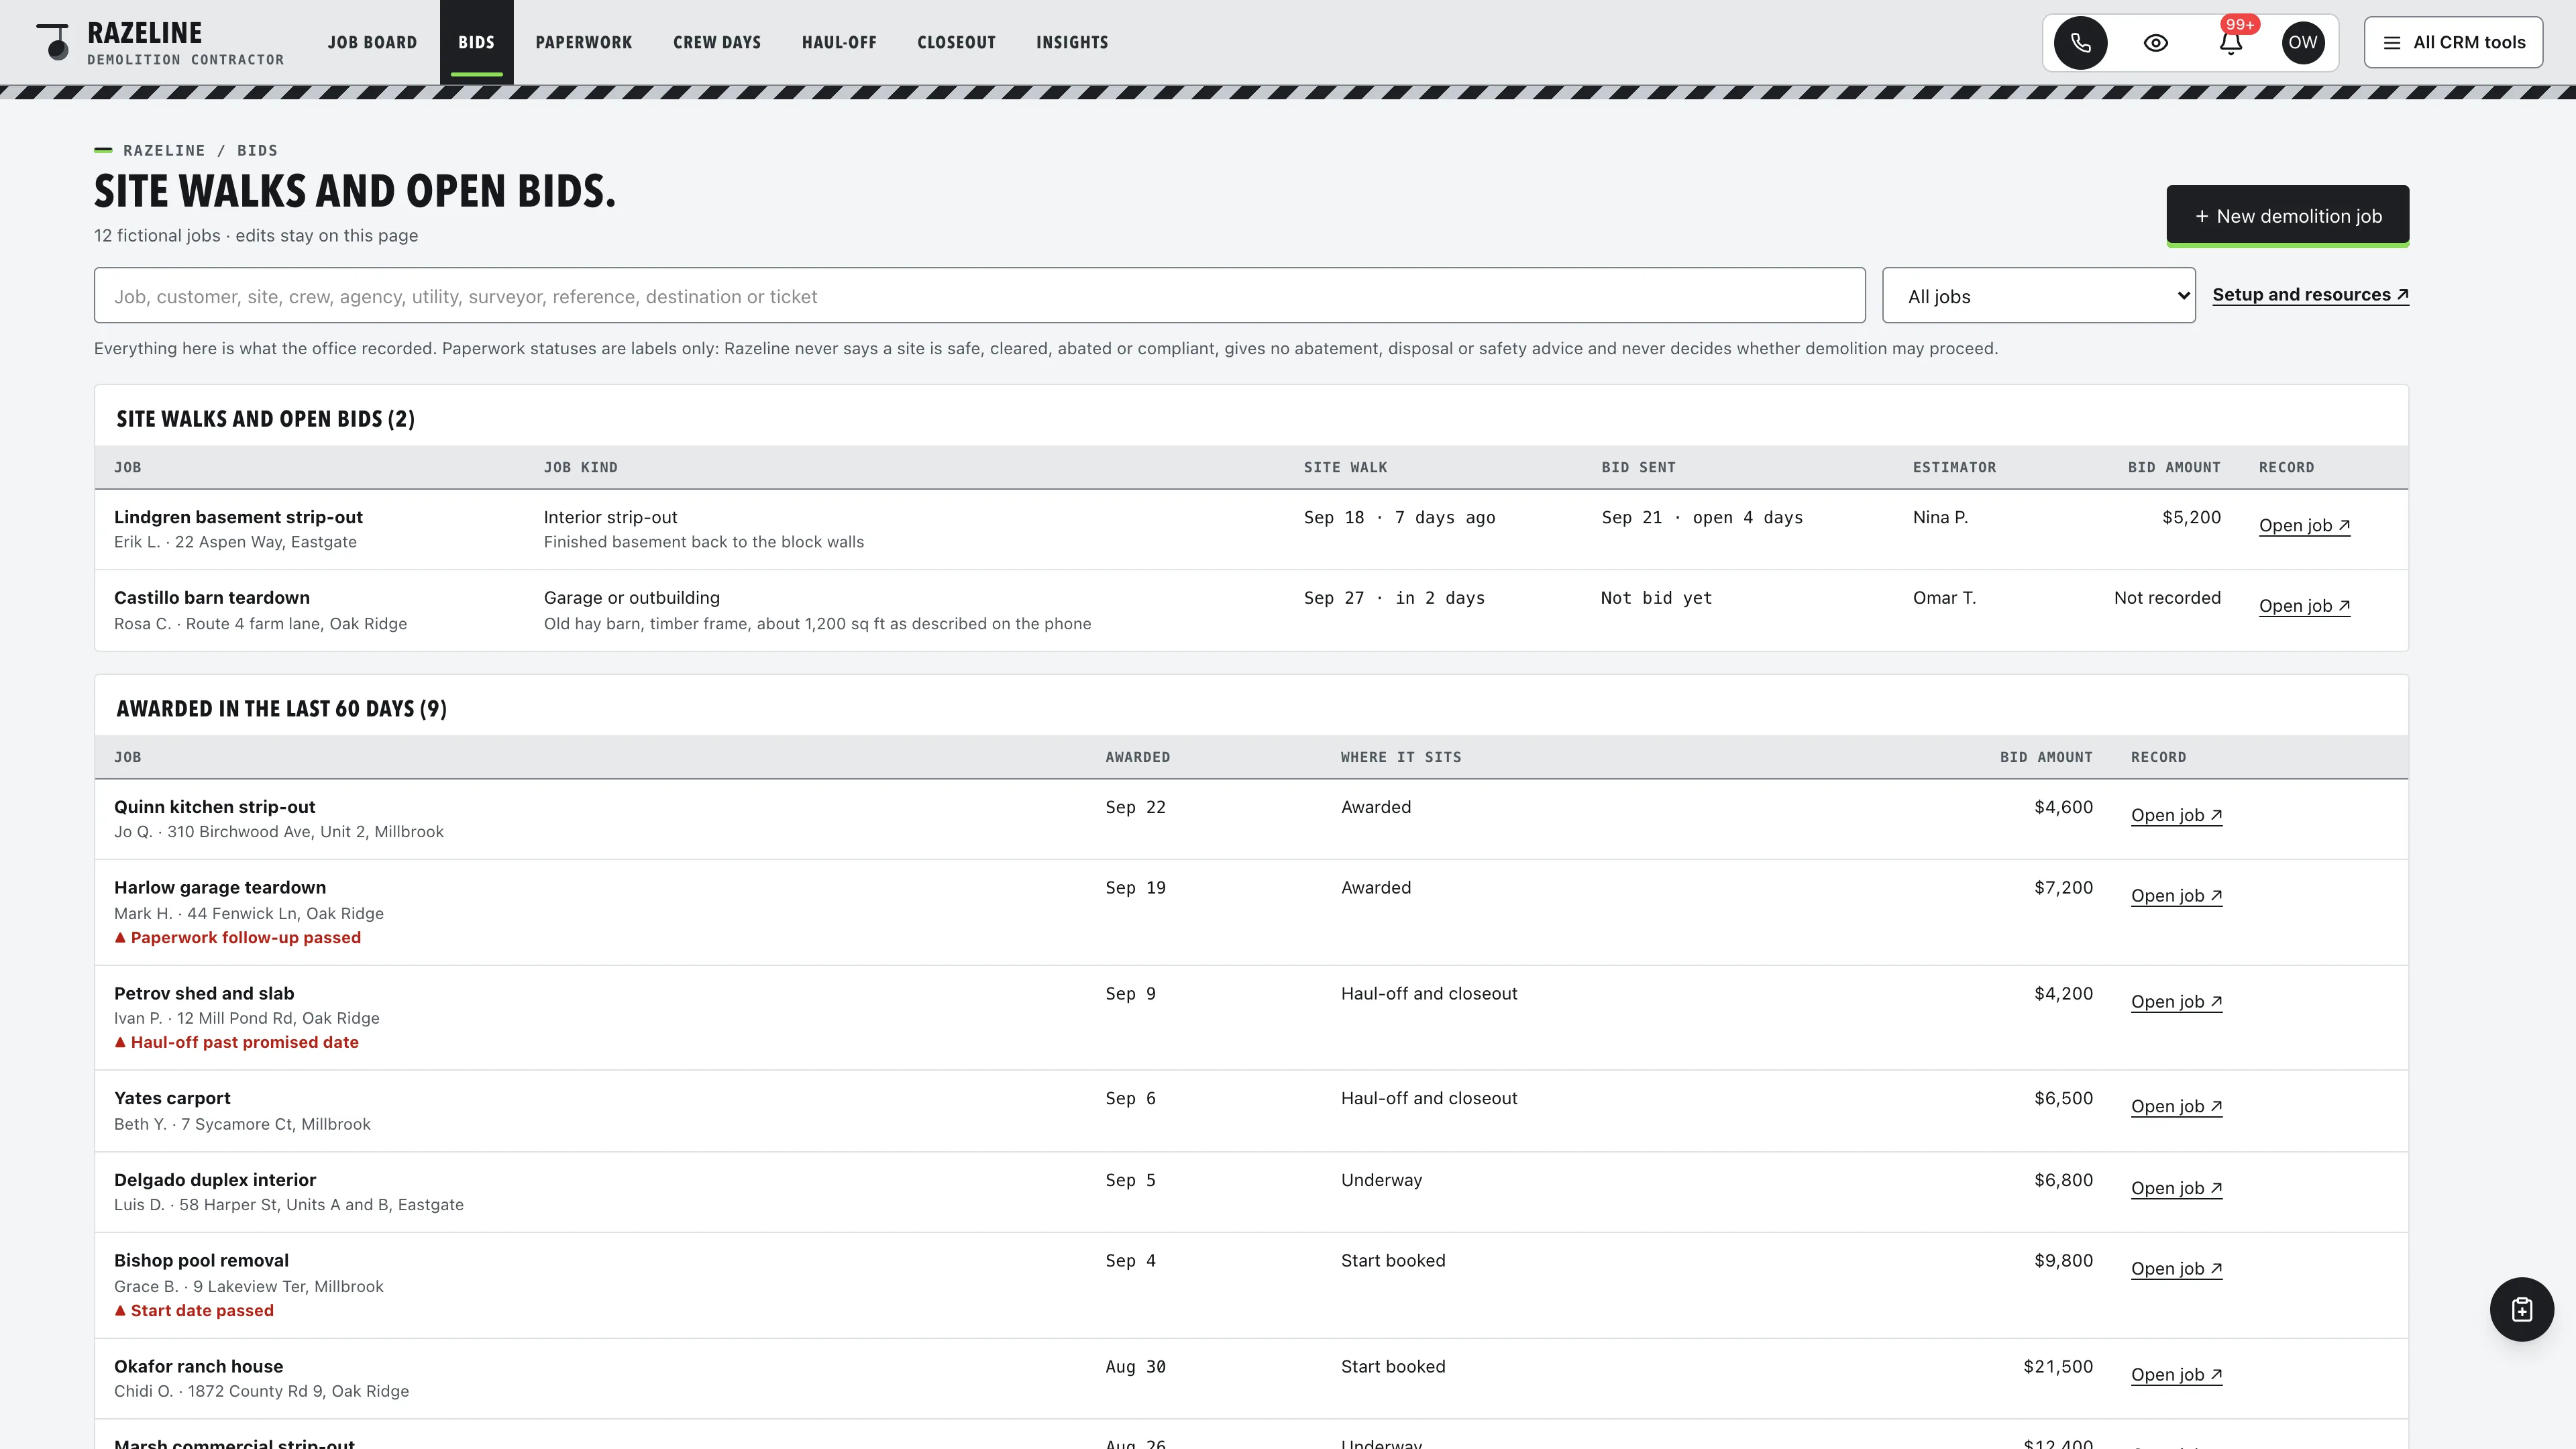This screenshot has width=2576, height=1449.
Task: Click the phone call icon
Action: [x=2080, y=42]
